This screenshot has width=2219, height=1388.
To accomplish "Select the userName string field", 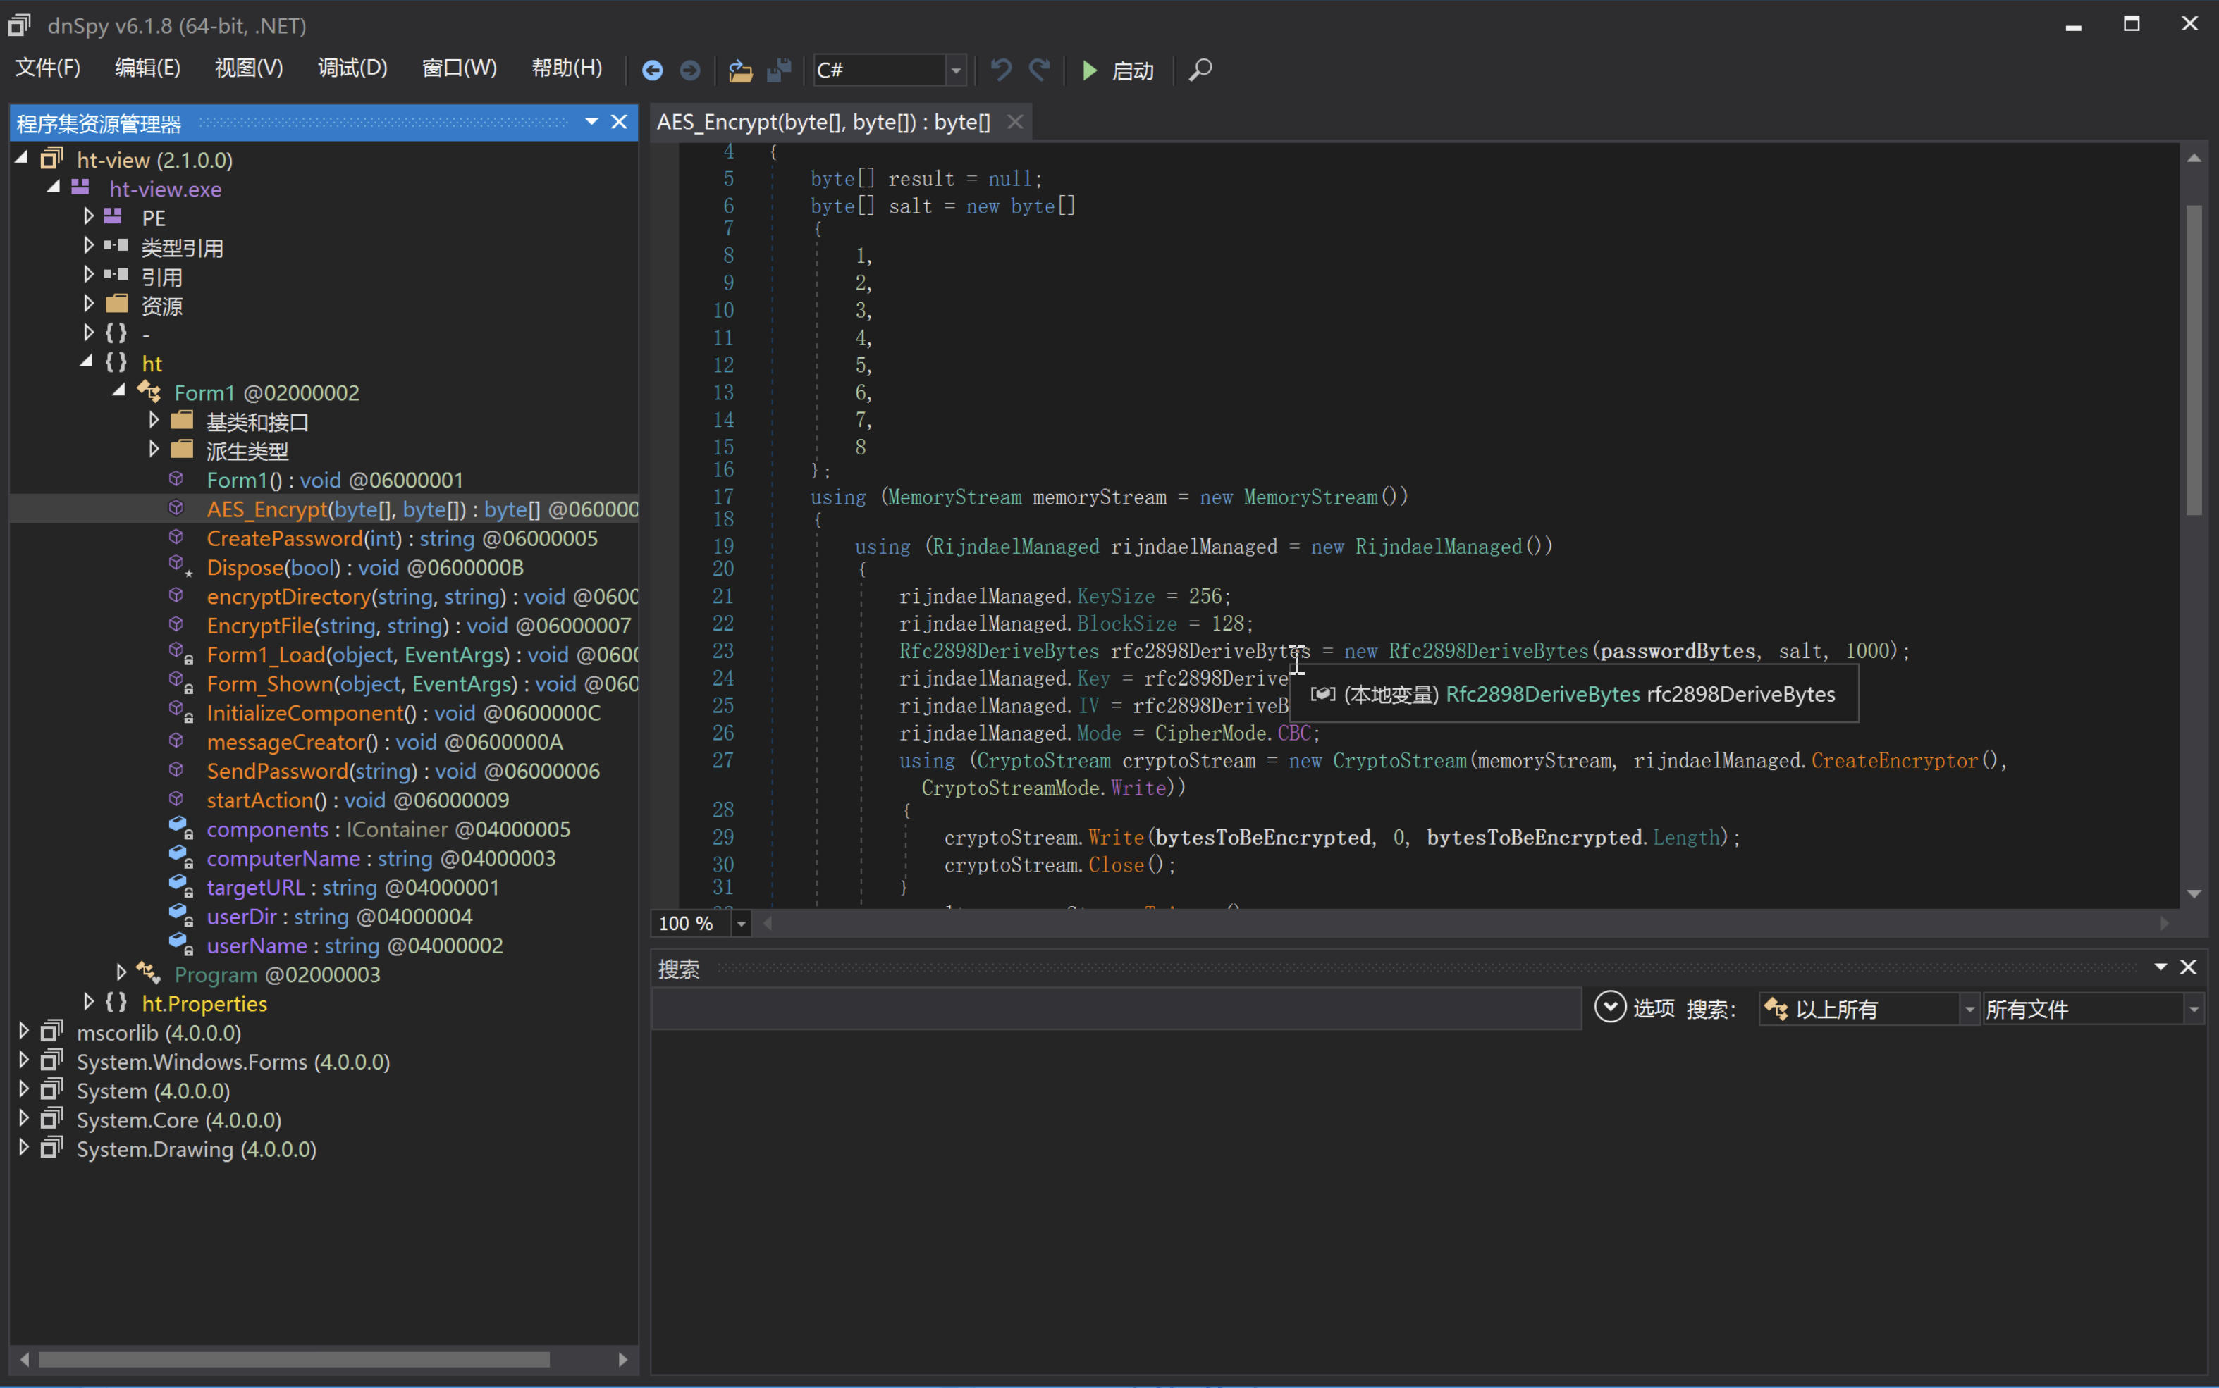I will [355, 945].
